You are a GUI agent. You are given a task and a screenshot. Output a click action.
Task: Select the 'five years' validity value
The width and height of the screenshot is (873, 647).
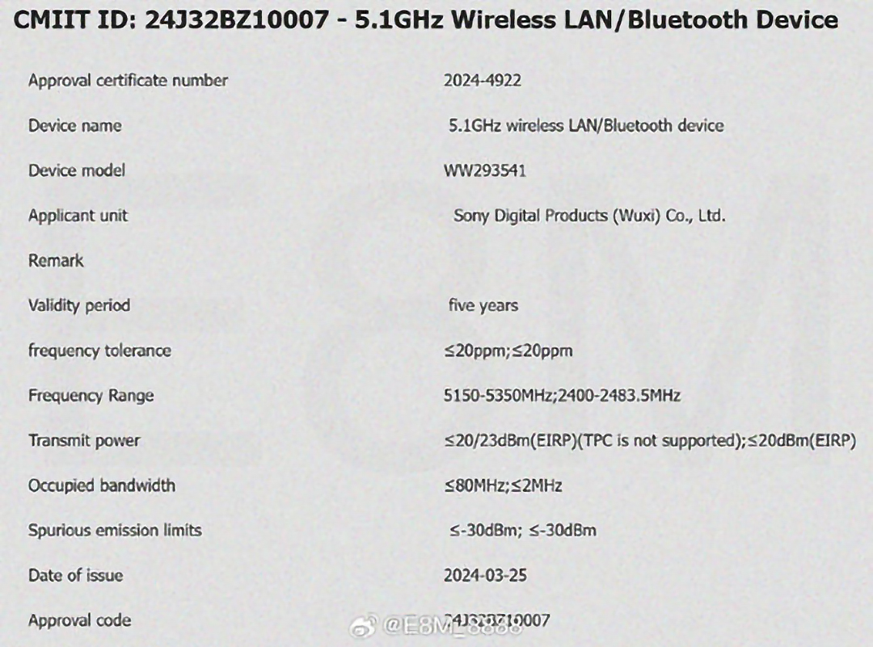[x=483, y=305]
